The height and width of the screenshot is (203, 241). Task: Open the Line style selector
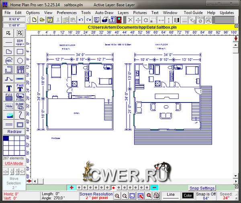[171, 195]
